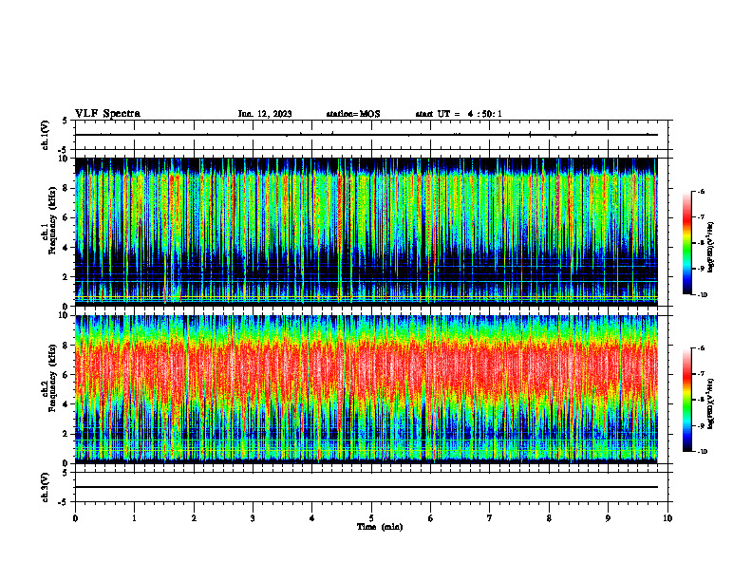Screen dimensions: 752x581
Task: Click the ch.1 spectrogram color scale bar
Action: coord(686,243)
